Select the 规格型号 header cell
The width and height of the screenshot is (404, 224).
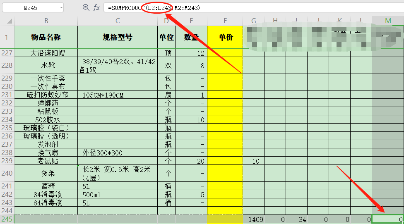(x=118, y=37)
